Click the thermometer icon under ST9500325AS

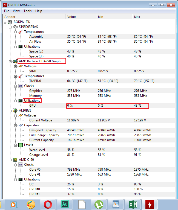pos(21,32)
